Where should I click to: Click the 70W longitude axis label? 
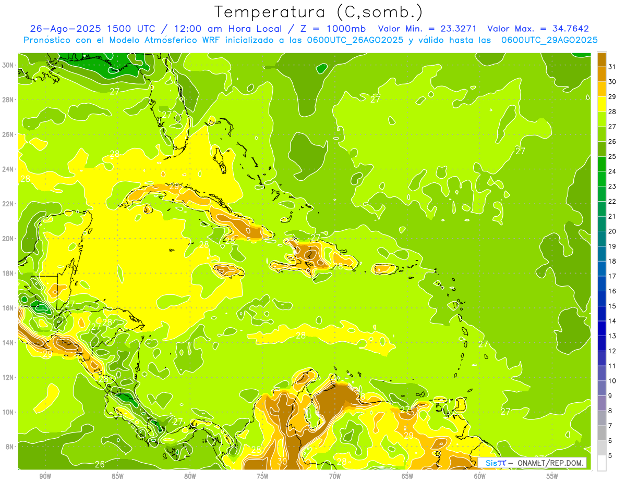335,477
